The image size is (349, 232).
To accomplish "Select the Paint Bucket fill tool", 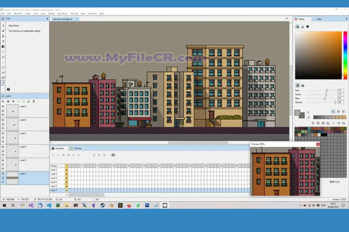I will point(3,41).
